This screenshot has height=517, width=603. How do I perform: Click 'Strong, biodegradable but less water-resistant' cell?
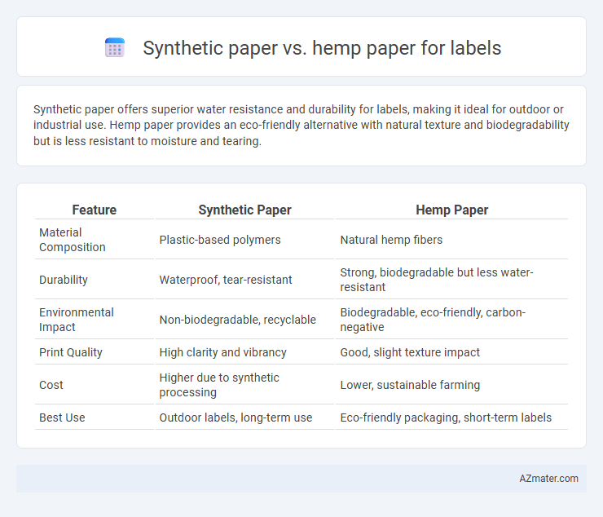click(452, 280)
